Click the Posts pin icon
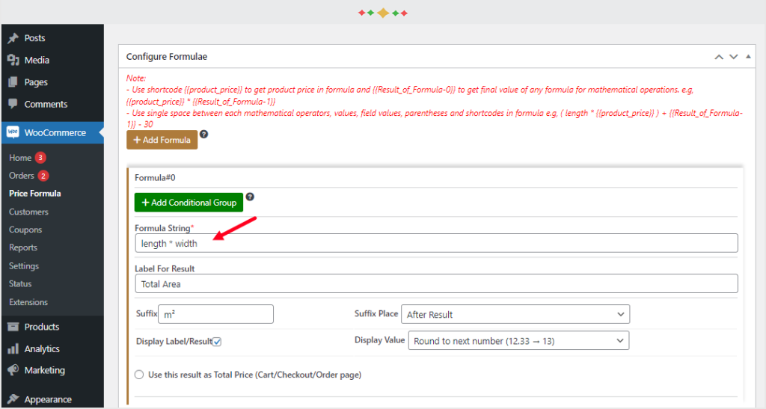Image resolution: width=766 pixels, height=409 pixels. coord(13,38)
